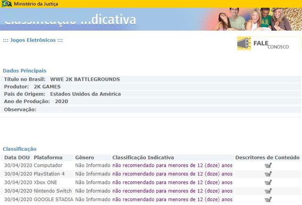Select the Classificação section heading
This screenshot has height=205, width=302.
coord(20,149)
